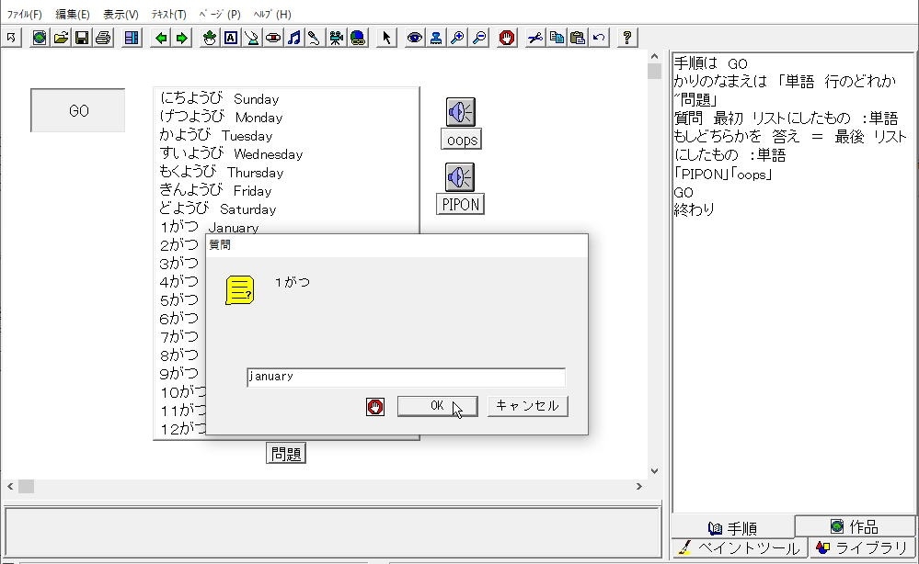919x564 pixels.
Task: Click the line きんようび Friday
Action: (215, 190)
